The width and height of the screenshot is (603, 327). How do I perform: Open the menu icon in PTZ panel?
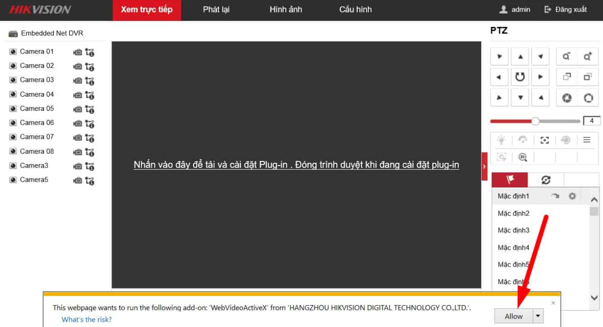586,140
